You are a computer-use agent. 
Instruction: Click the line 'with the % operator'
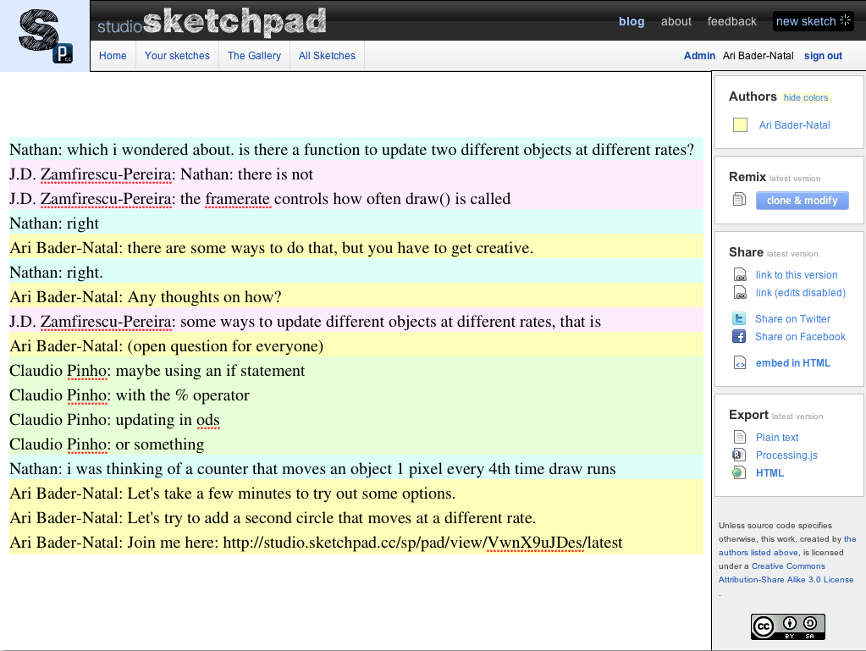356,395
